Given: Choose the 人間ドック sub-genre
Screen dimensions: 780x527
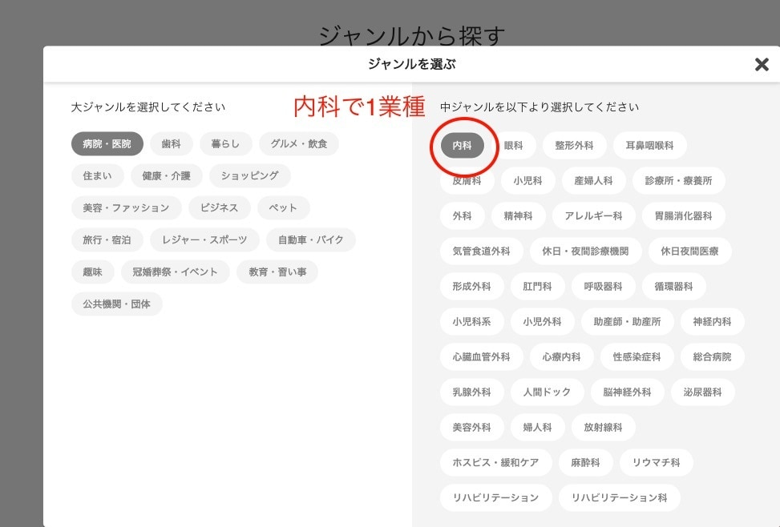Looking at the screenshot, I should click(x=548, y=392).
